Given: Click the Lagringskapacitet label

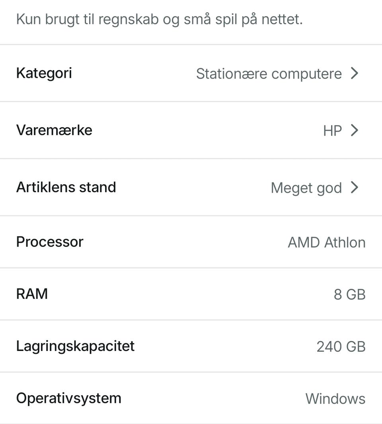Looking at the screenshot, I should coord(75,346).
